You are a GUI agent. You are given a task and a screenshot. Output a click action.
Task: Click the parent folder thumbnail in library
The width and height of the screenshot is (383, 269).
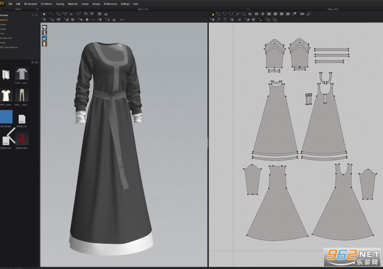coord(6,75)
